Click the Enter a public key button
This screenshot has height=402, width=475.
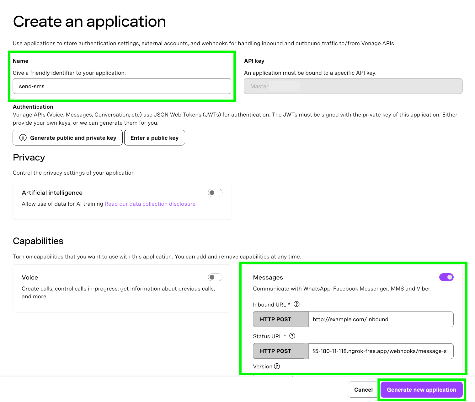tap(154, 138)
